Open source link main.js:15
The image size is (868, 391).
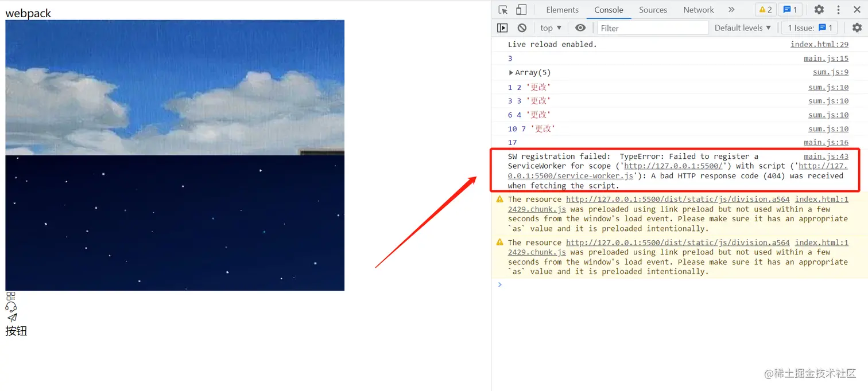point(826,58)
